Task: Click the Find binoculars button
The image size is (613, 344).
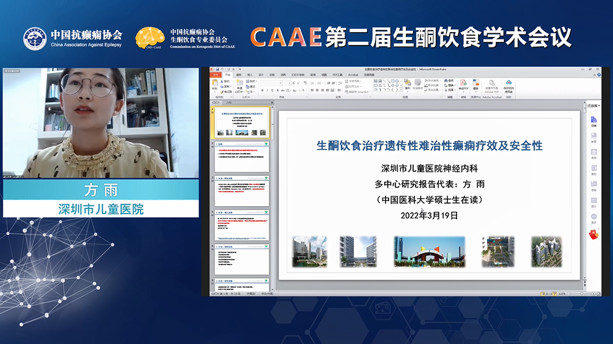Action: (x=449, y=81)
